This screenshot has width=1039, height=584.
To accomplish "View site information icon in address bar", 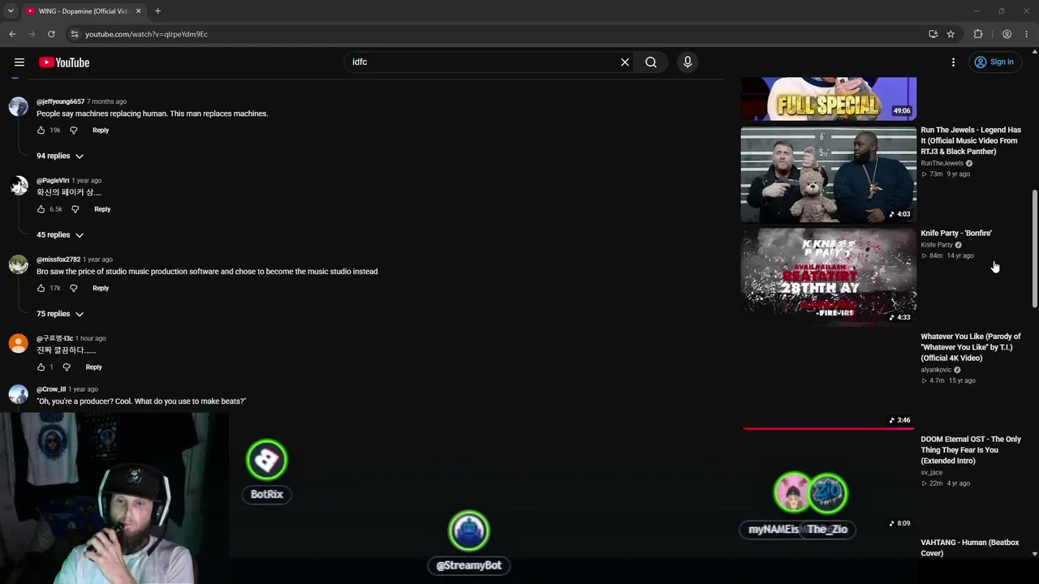I will coord(74,34).
